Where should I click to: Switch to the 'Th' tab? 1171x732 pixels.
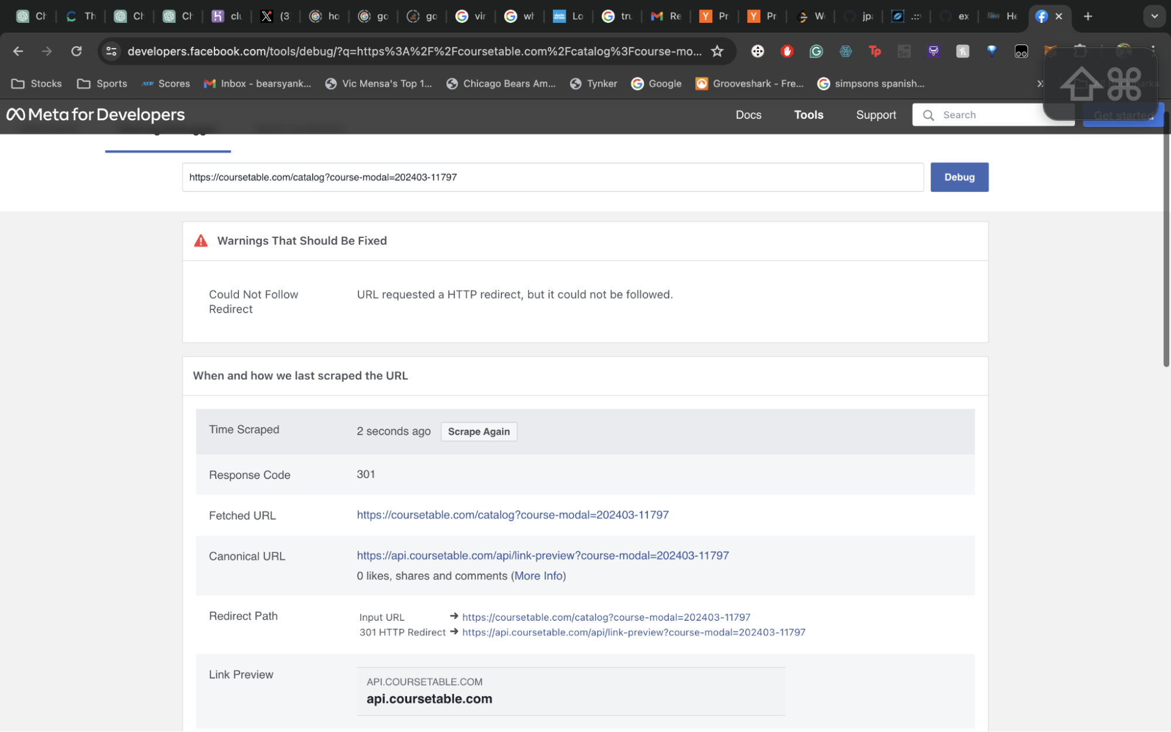point(81,16)
